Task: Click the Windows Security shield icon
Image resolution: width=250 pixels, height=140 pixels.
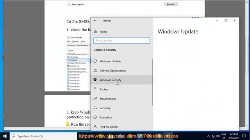Action: (95, 80)
